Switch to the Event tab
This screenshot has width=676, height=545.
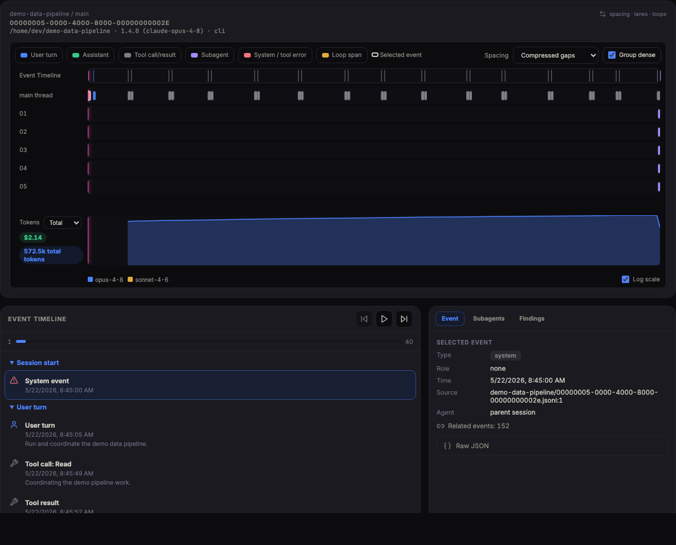click(450, 318)
